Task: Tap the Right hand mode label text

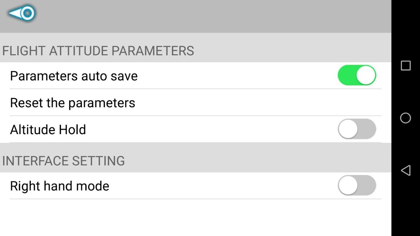Action: (60, 186)
